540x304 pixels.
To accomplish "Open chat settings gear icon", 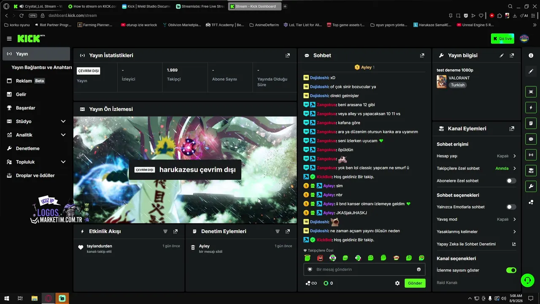I will tap(397, 283).
